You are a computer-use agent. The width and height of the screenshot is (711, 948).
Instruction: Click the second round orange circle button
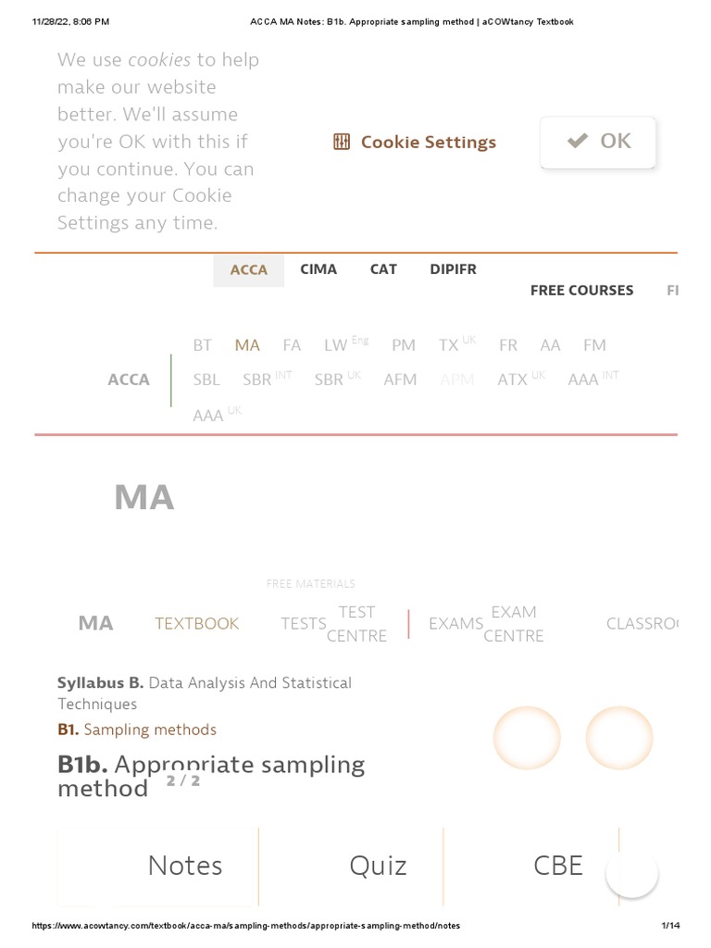(619, 738)
